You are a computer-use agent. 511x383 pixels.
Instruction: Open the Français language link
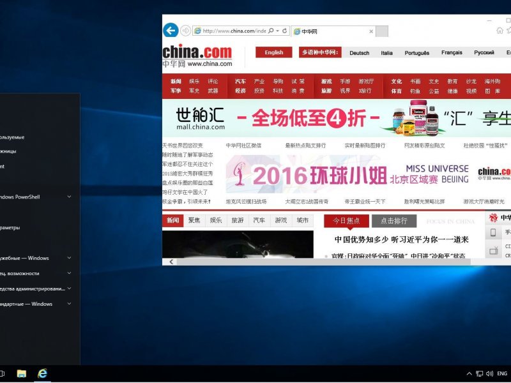point(452,52)
